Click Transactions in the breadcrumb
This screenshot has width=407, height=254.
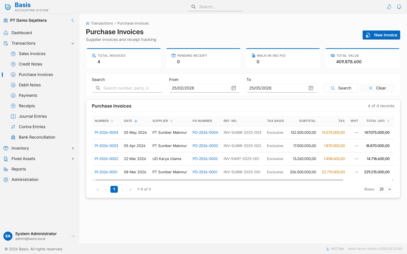[102, 23]
